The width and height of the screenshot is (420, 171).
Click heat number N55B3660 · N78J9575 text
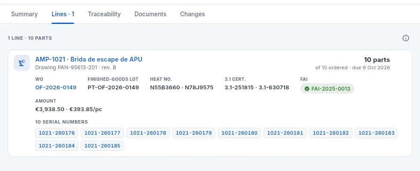(x=182, y=87)
